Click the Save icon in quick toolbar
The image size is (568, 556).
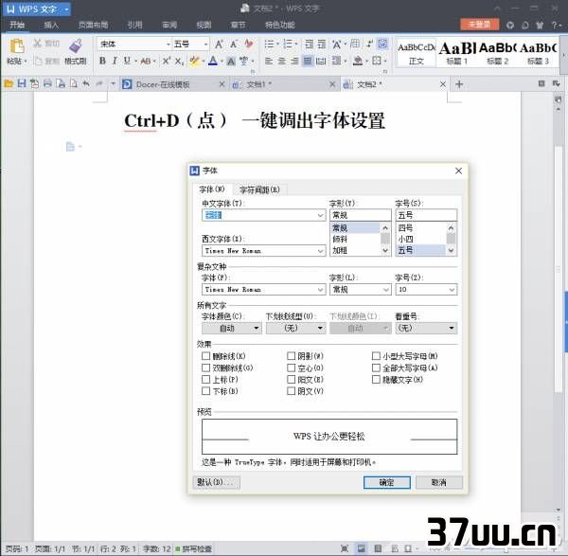click(22, 84)
